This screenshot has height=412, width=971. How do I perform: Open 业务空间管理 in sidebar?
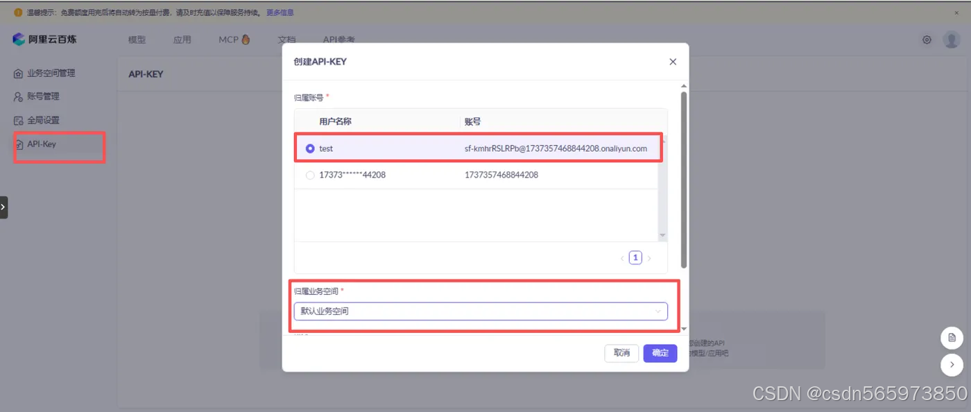coord(51,73)
